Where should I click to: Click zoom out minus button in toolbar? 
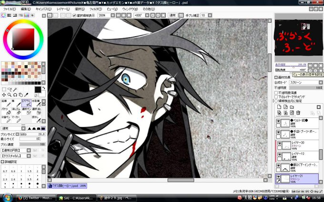[118, 15]
